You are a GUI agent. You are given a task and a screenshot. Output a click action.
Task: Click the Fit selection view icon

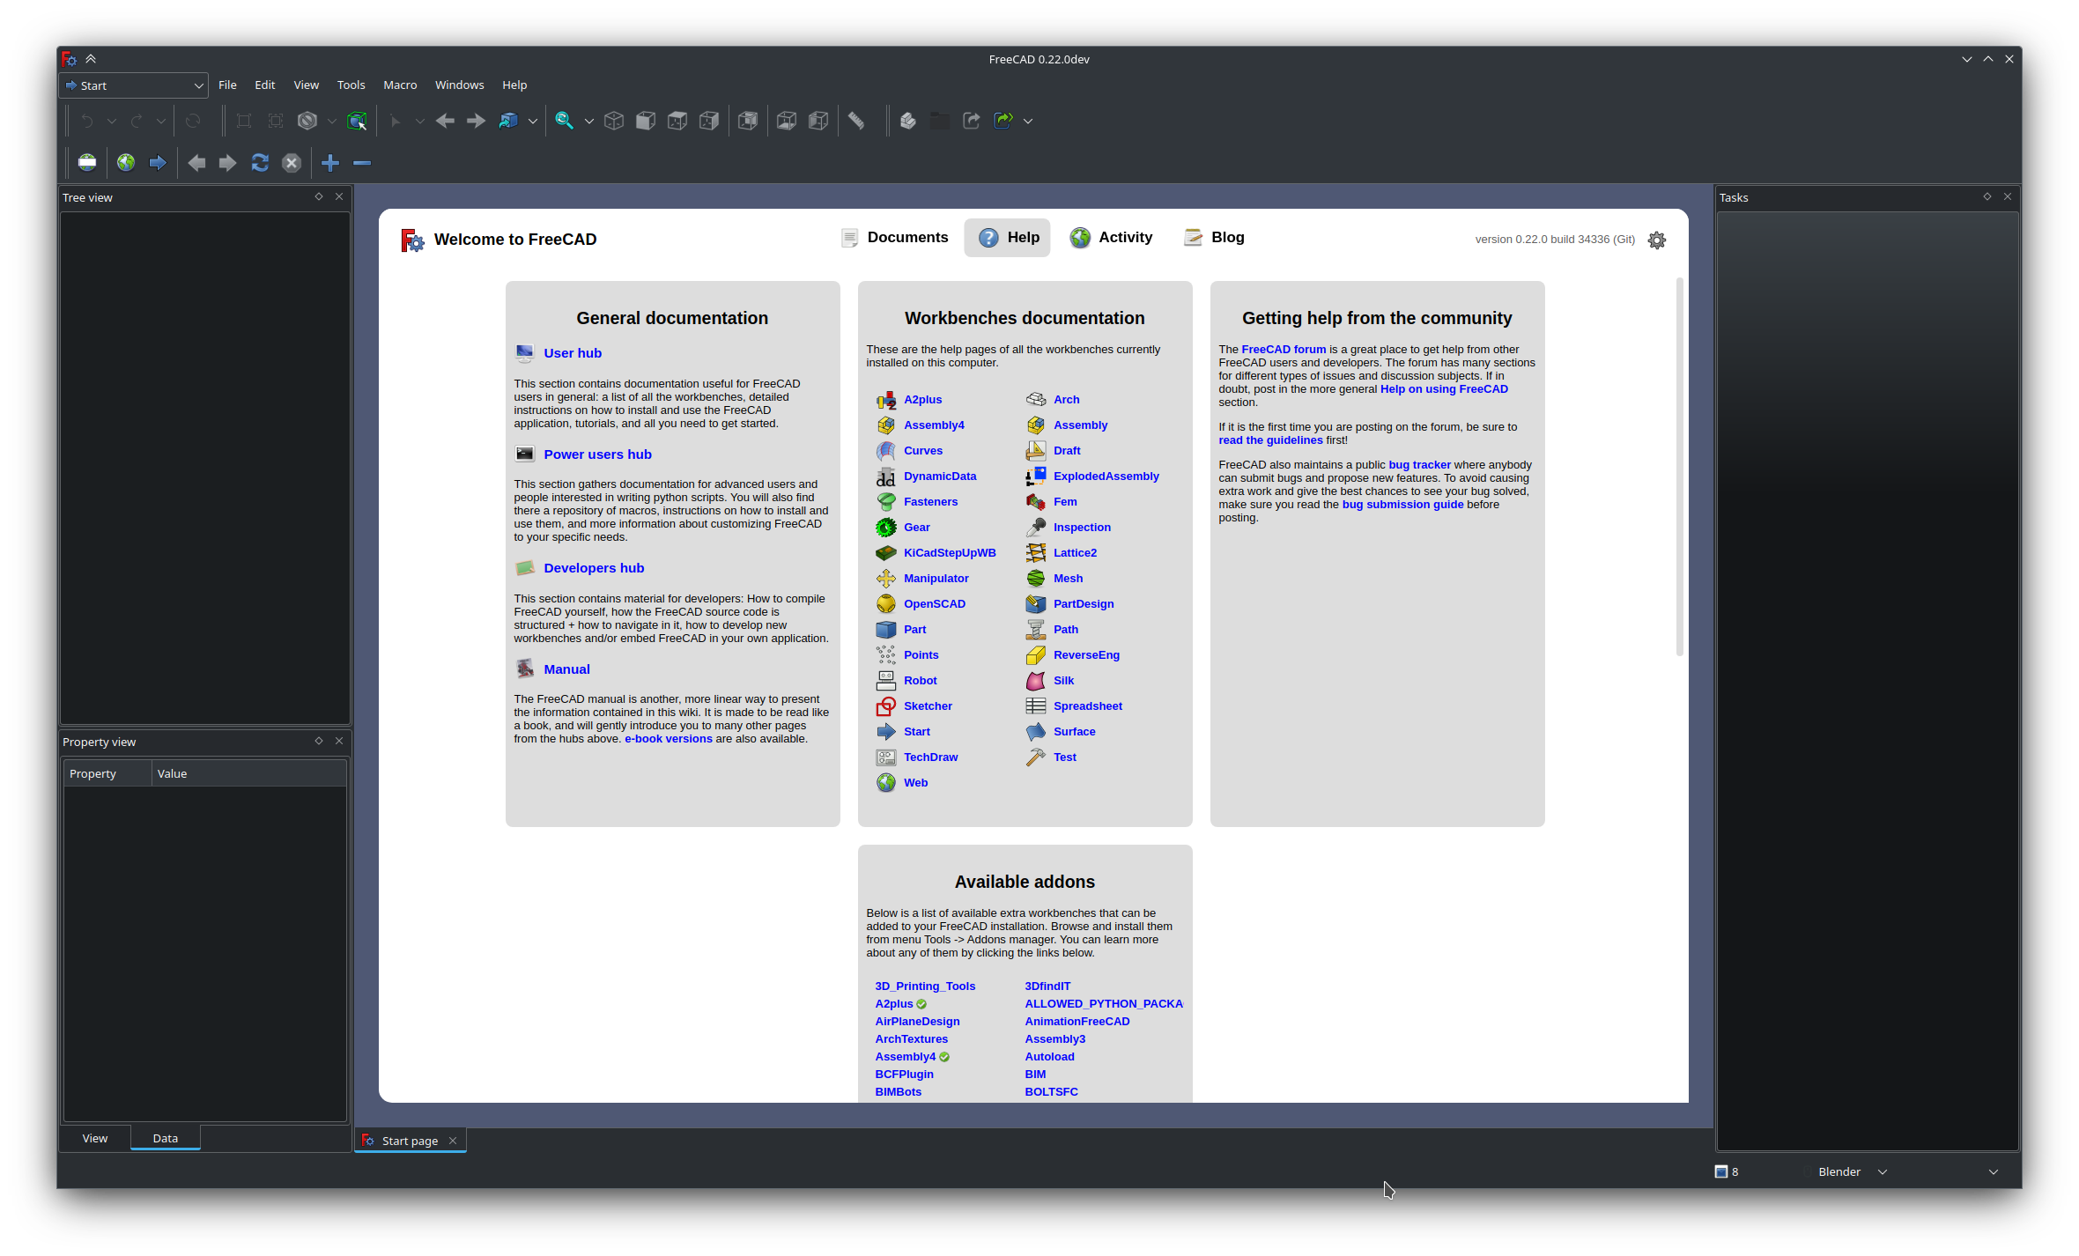[x=276, y=121]
